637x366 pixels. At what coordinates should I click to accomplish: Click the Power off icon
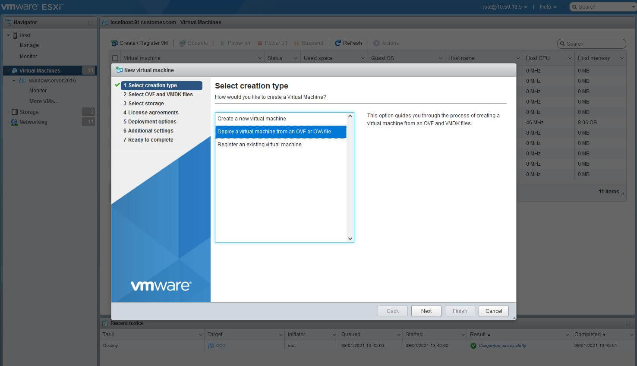(x=259, y=43)
